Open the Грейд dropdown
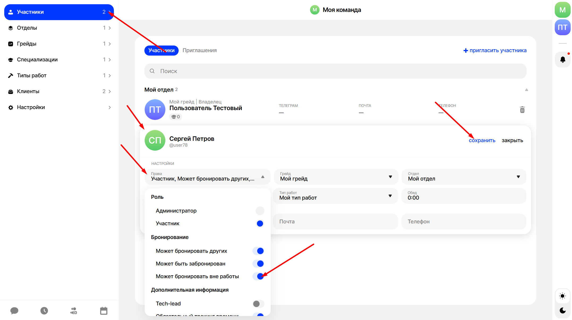This screenshot has height=320, width=572. tap(336, 177)
